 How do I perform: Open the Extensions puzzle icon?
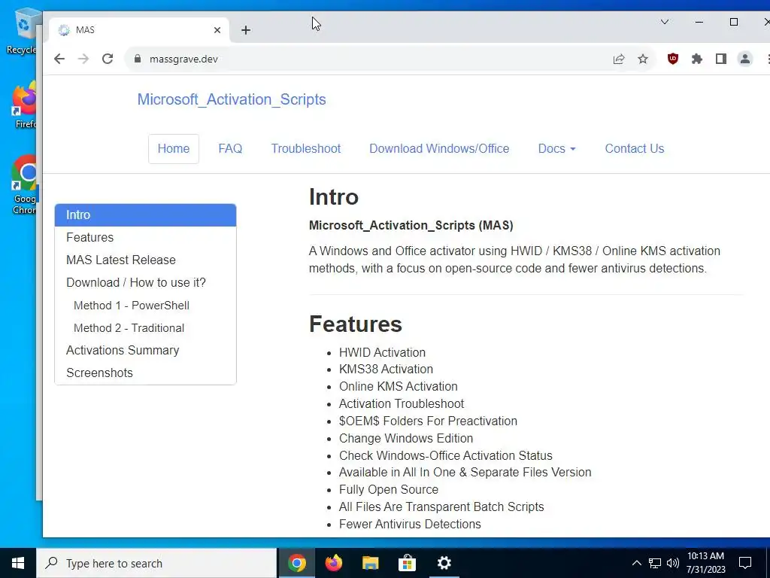697,59
